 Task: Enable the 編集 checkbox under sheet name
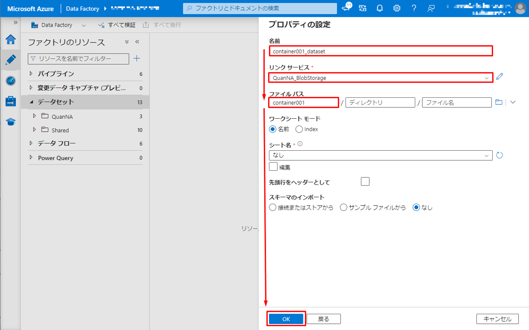(273, 167)
